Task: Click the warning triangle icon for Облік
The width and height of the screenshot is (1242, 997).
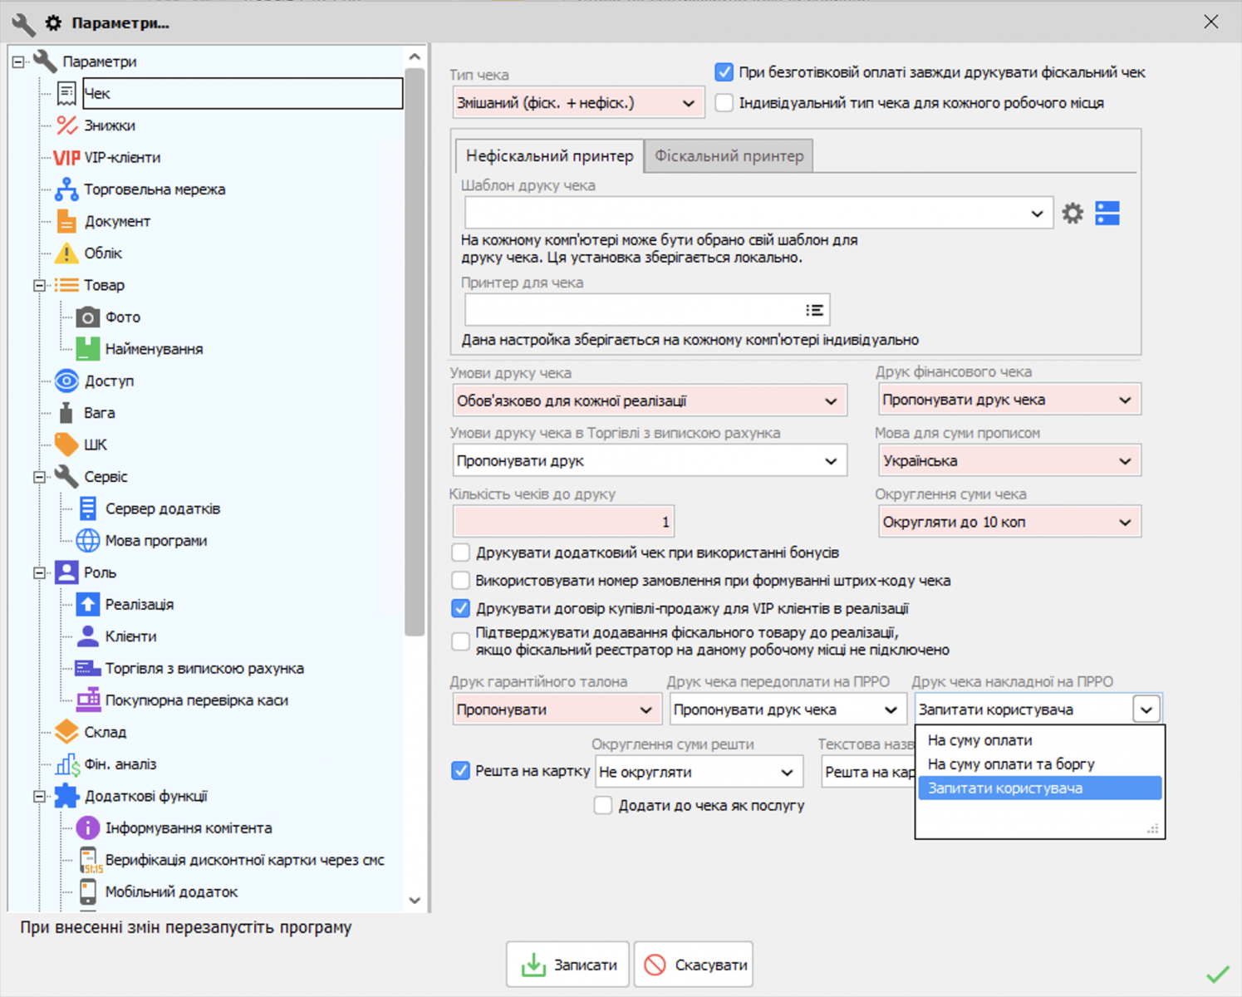Action: click(x=66, y=253)
